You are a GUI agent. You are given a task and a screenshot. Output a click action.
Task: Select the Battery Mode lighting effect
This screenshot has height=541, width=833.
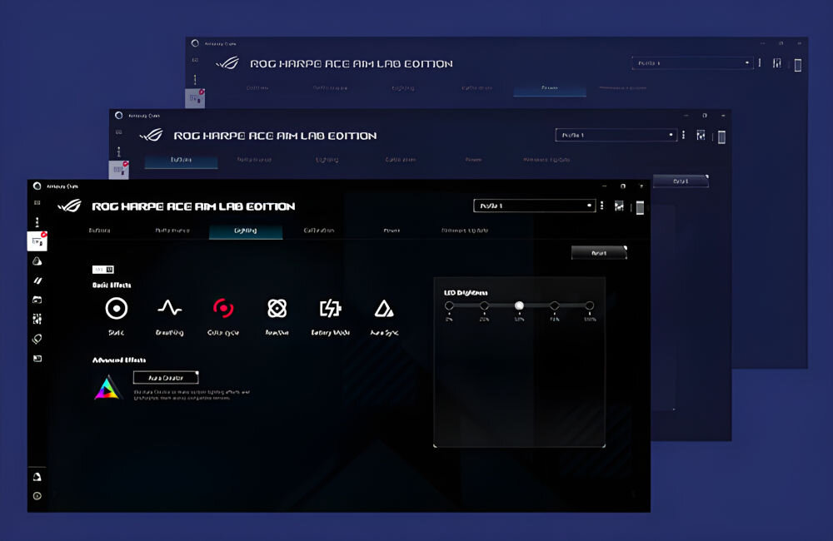330,309
